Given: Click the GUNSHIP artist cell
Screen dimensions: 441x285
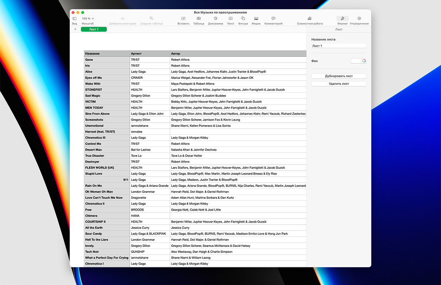Looking at the screenshot, I should click(x=150, y=252).
